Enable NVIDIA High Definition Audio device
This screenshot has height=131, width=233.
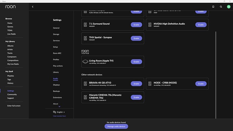[201, 25]
